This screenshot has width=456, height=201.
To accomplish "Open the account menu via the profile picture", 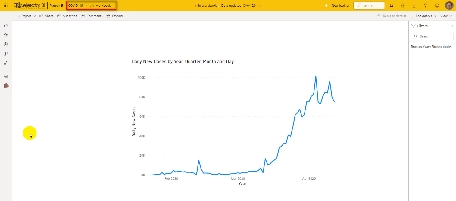I will [x=449, y=5].
